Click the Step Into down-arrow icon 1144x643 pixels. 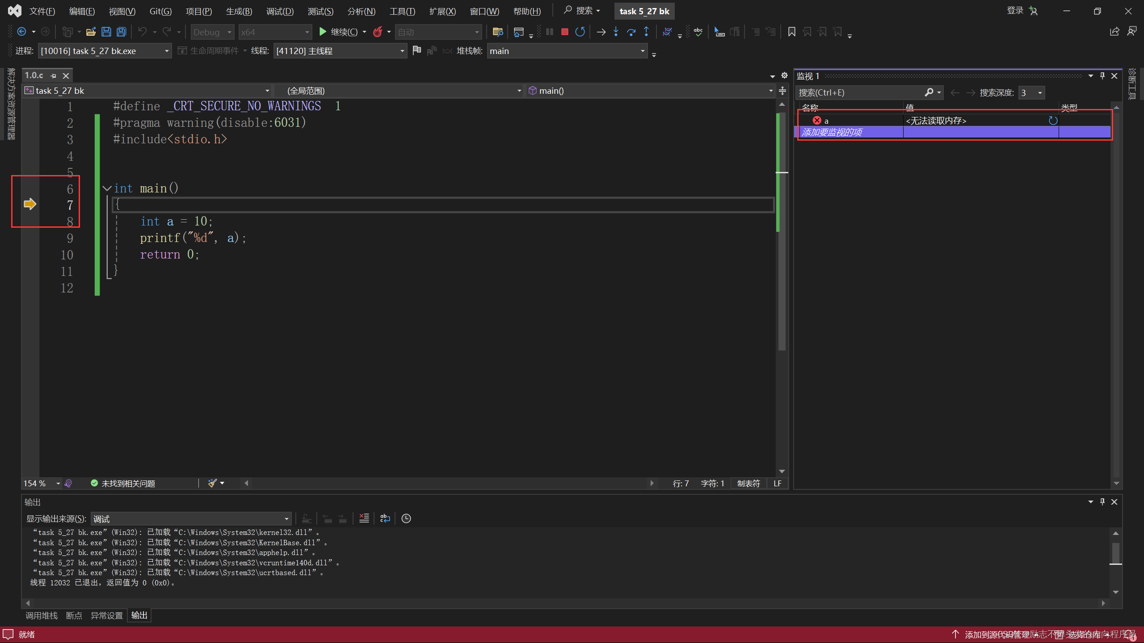(616, 32)
